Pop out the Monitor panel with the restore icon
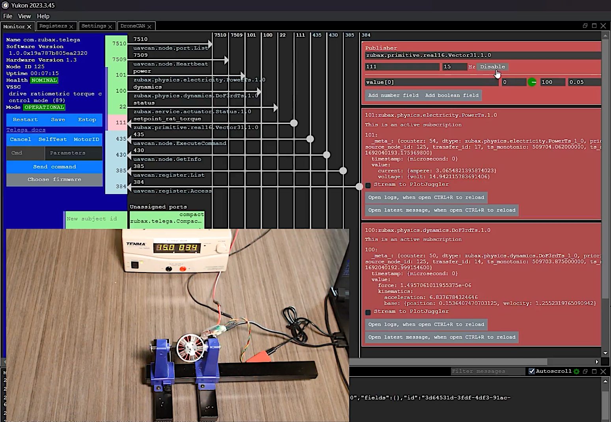611x422 pixels. (x=585, y=26)
